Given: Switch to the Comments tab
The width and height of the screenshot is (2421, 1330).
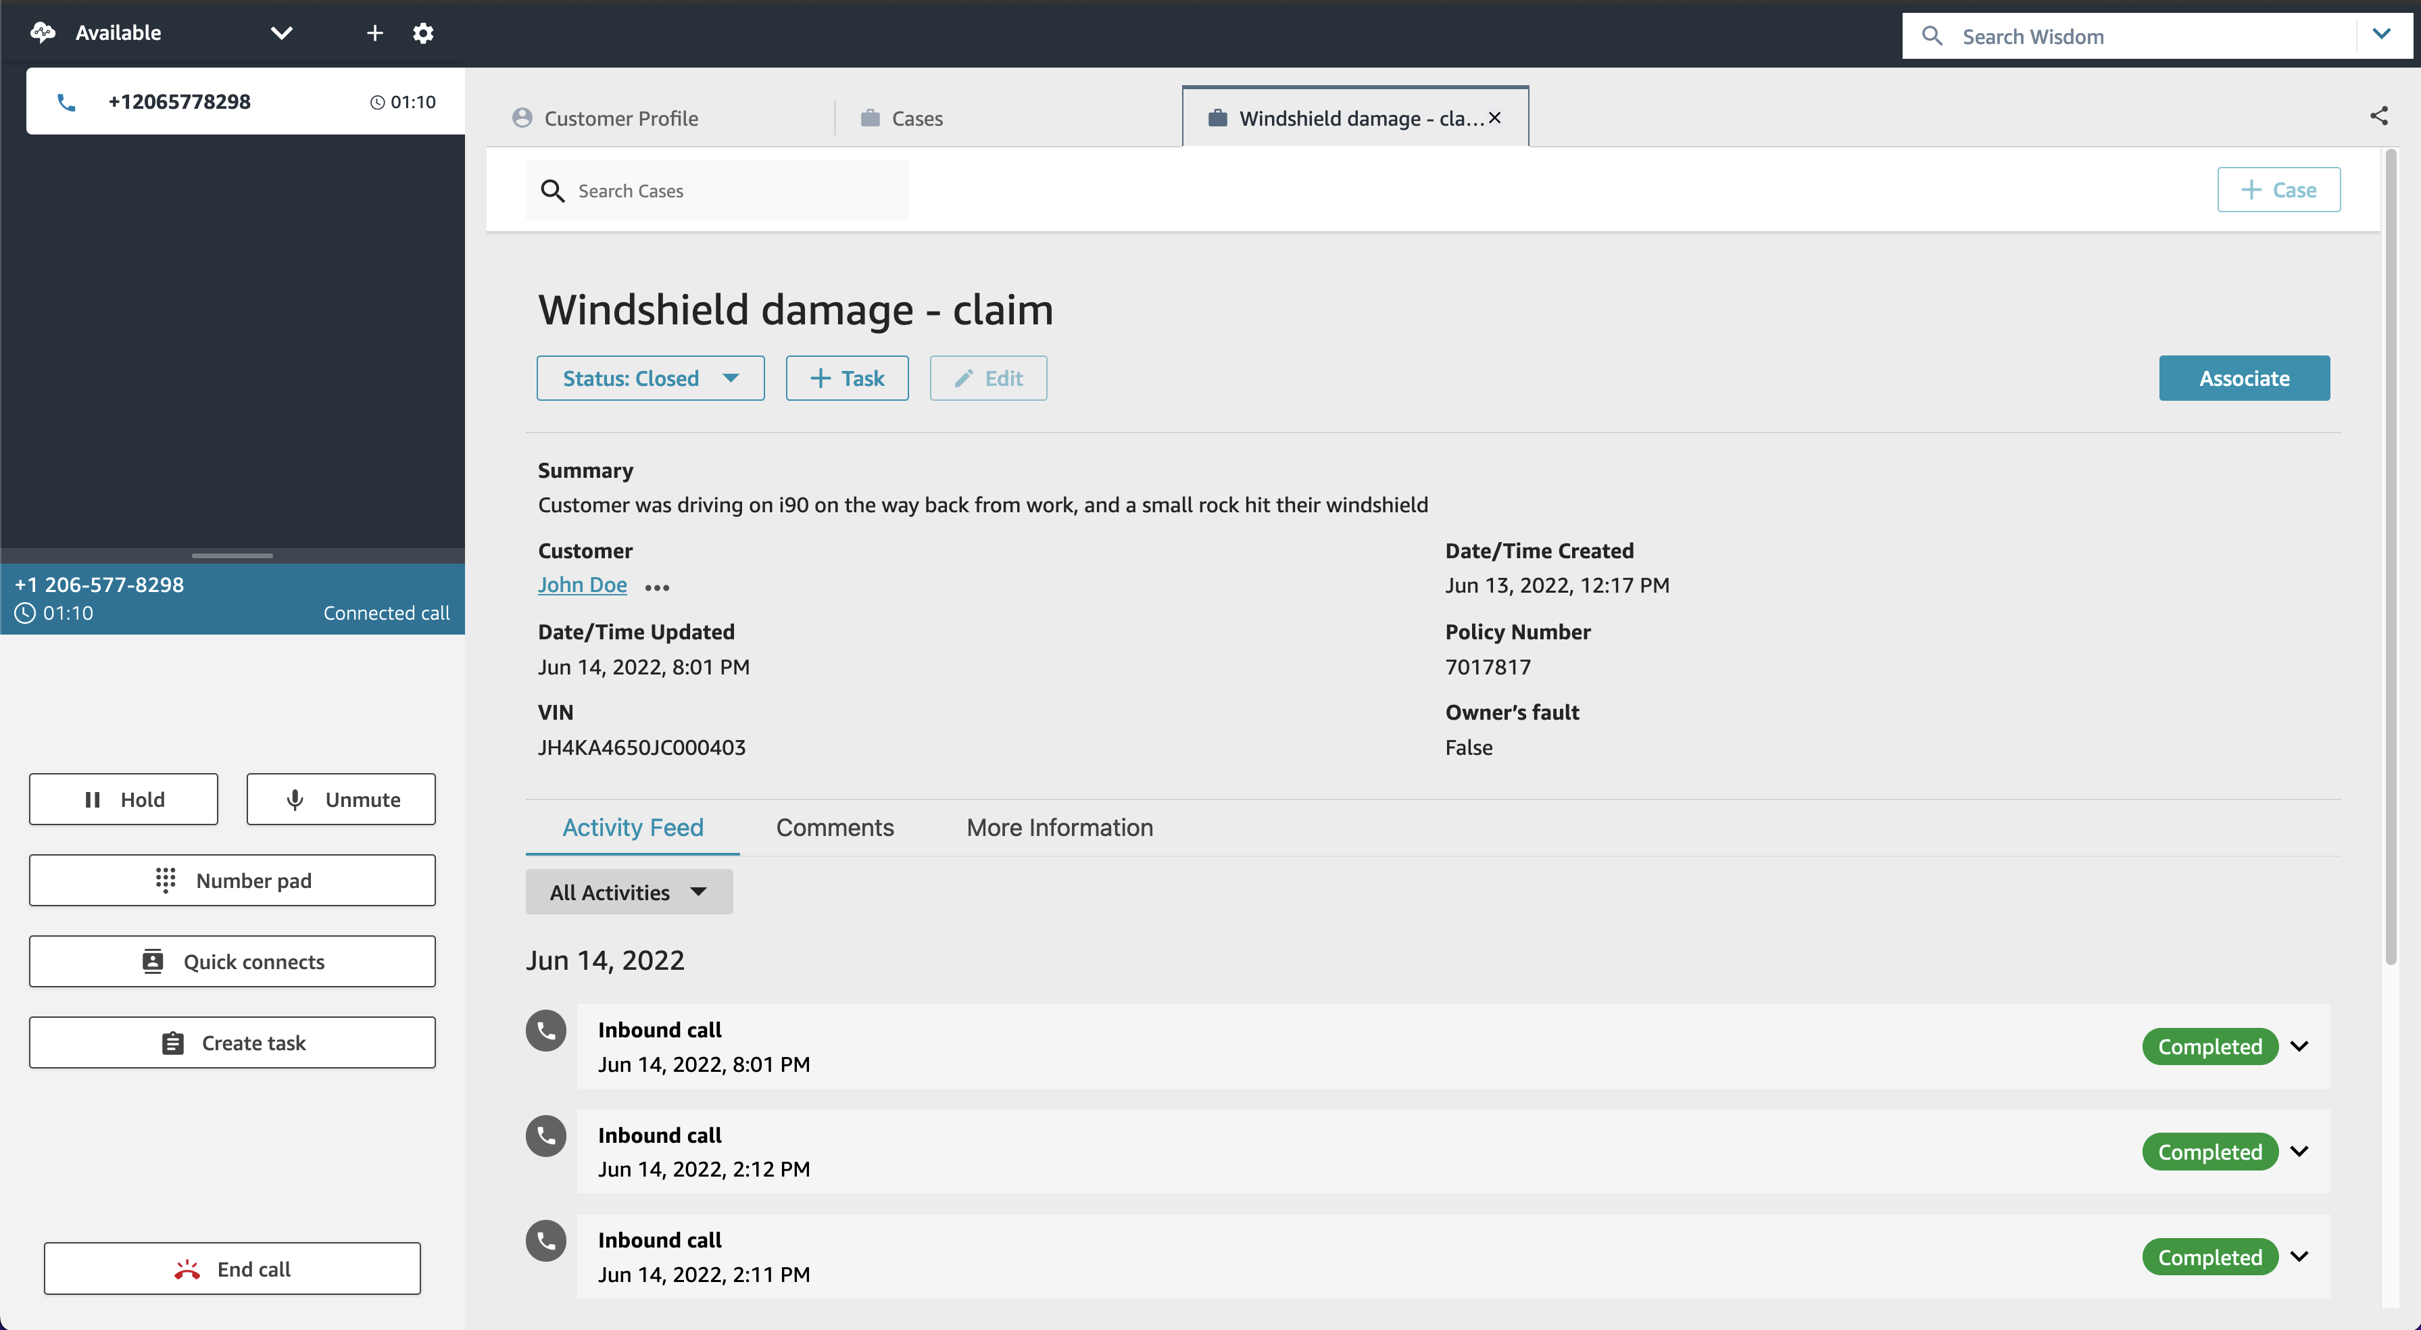Looking at the screenshot, I should point(834,826).
